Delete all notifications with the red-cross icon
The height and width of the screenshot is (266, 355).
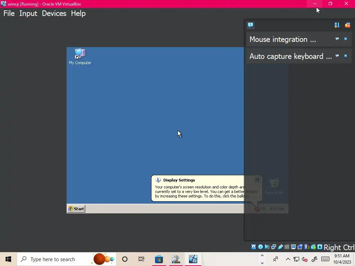point(347,25)
